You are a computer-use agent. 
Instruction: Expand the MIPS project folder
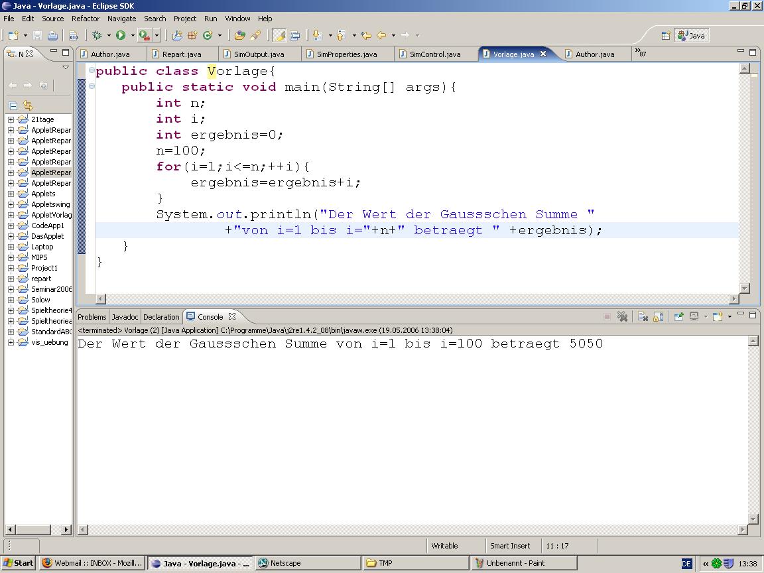click(11, 257)
